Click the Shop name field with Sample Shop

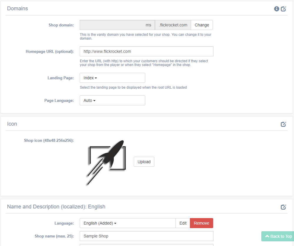[146, 236]
